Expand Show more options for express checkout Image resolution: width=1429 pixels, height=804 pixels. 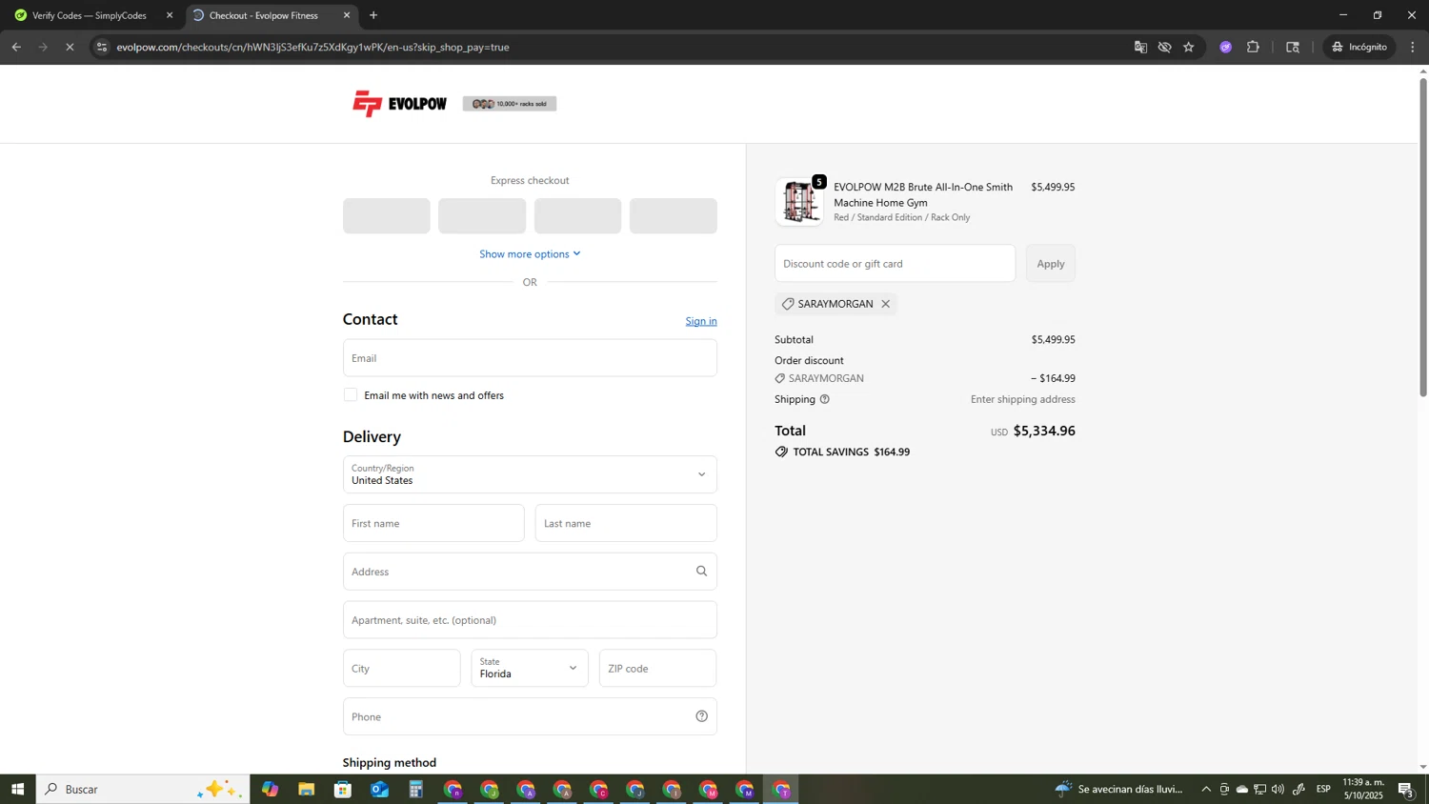tap(530, 253)
